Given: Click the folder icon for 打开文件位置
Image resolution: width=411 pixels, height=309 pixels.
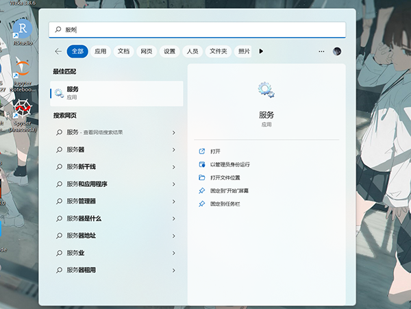Looking at the screenshot, I should pos(201,177).
